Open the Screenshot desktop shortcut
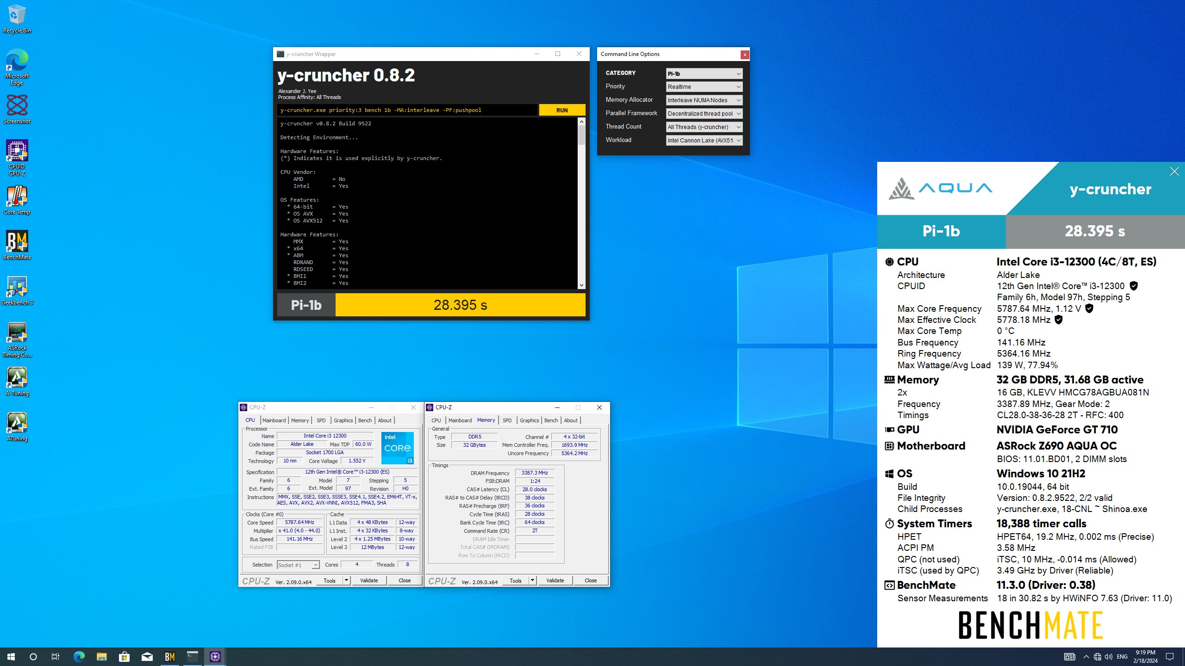Screen dimensions: 1185x666 point(17,109)
